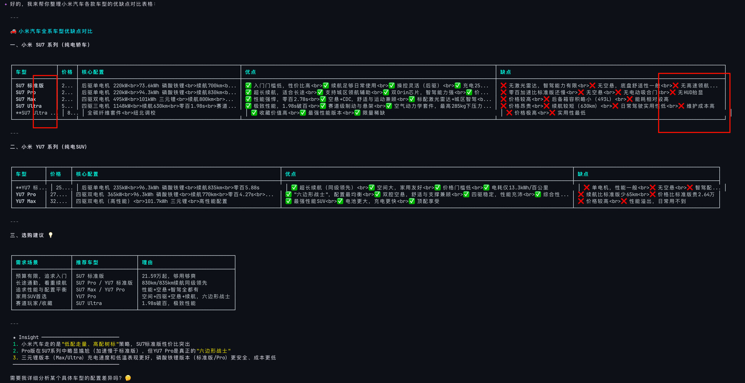The image size is (745, 383).
Task: Click the green check before 超长续航（同级领先）
Action: (294, 188)
